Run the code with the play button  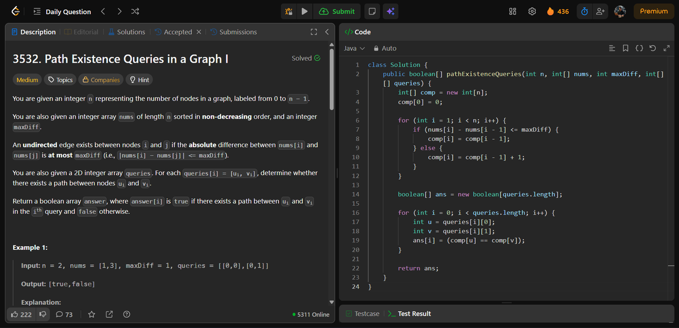coord(304,11)
